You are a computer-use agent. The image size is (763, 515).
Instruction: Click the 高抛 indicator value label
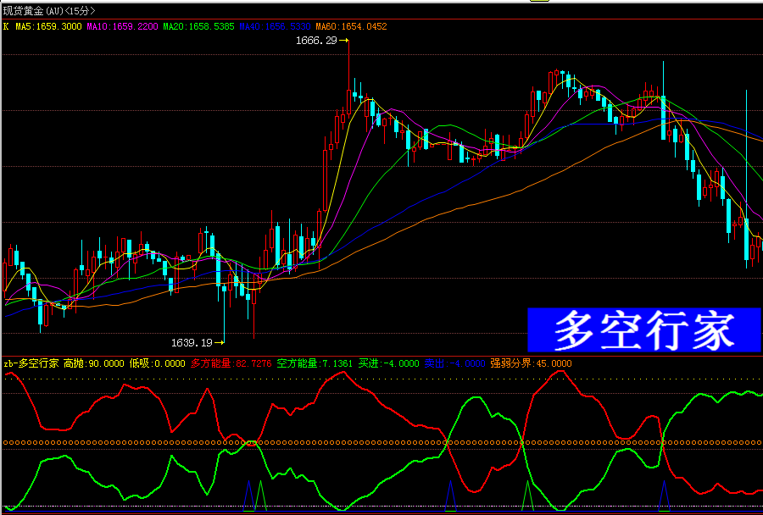click(93, 363)
